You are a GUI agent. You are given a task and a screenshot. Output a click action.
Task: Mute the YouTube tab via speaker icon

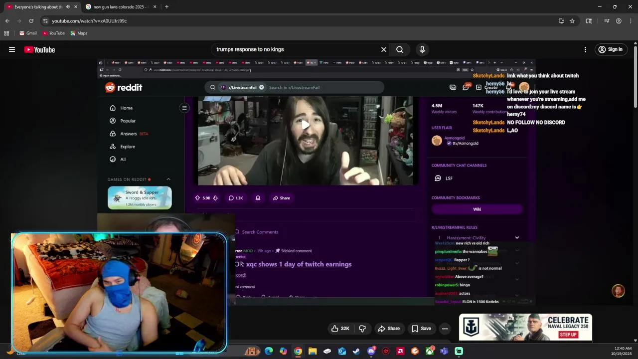[x=68, y=7]
